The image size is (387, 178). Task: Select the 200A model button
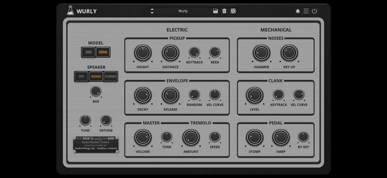click(103, 52)
